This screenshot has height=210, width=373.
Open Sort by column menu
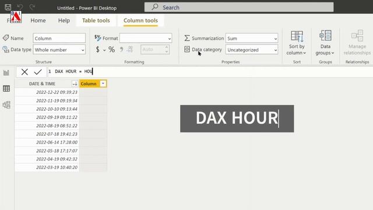(297, 43)
